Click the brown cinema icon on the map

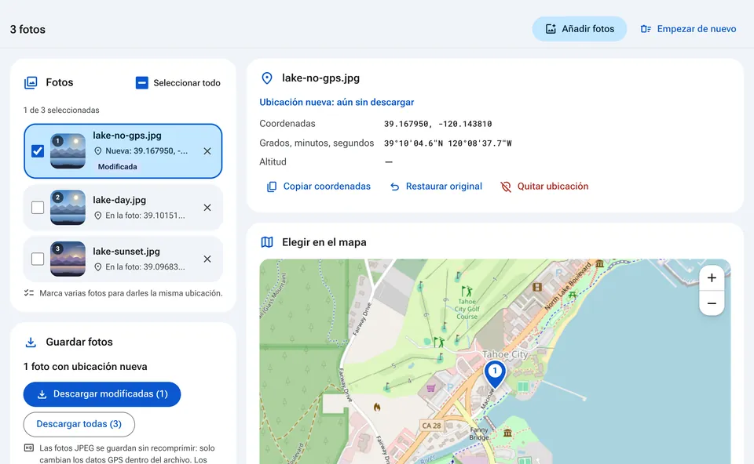[537, 287]
